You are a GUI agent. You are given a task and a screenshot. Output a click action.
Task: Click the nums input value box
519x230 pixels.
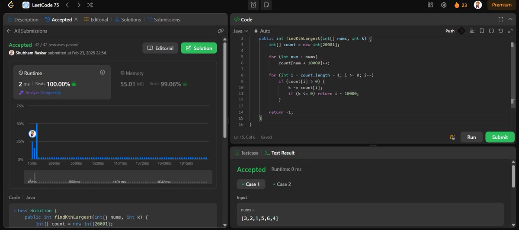(x=370, y=214)
